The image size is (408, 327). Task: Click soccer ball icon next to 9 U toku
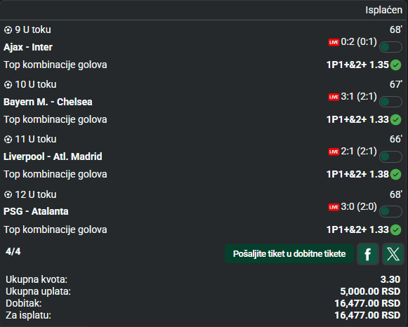click(x=8, y=30)
